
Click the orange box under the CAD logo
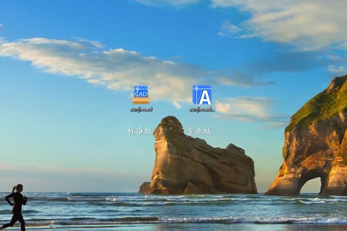pyautogui.click(x=141, y=100)
